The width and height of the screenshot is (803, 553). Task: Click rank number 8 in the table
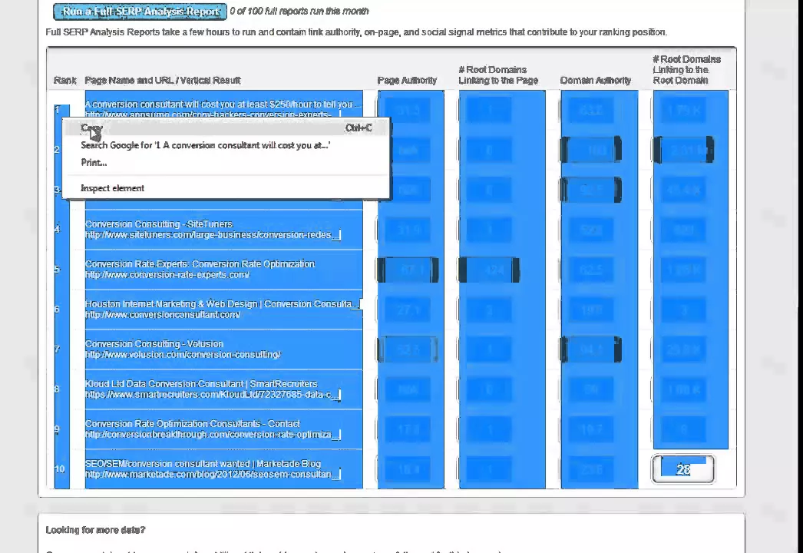pos(57,389)
